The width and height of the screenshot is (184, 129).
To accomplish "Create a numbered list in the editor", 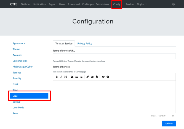I will [x=81, y=77].
